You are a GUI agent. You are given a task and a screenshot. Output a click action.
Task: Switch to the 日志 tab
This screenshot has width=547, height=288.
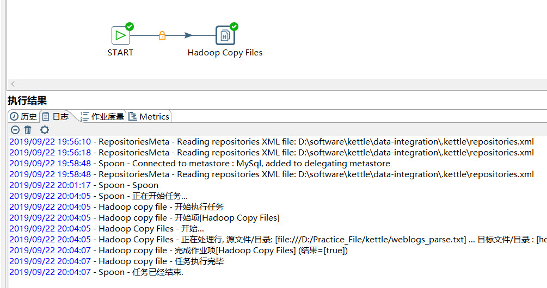(x=56, y=116)
